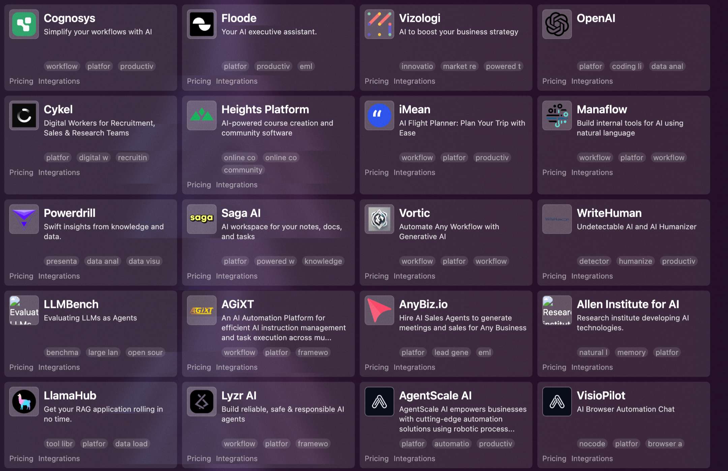The width and height of the screenshot is (728, 471).
Task: Open the OpenAI logo icon
Action: click(557, 24)
